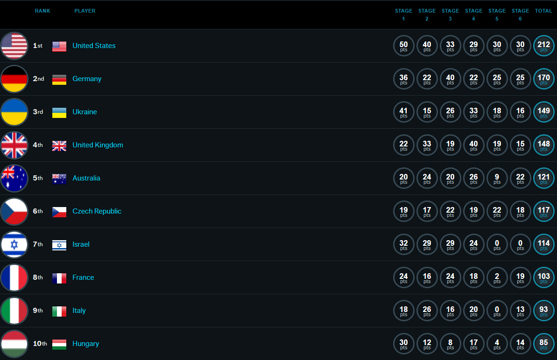Select Italy 93 pts total badge
This screenshot has height=360, width=557.
pyautogui.click(x=544, y=311)
